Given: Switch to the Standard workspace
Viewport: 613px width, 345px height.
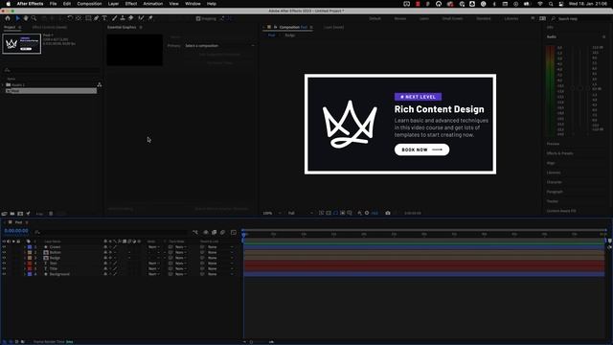Looking at the screenshot, I should pyautogui.click(x=483, y=19).
